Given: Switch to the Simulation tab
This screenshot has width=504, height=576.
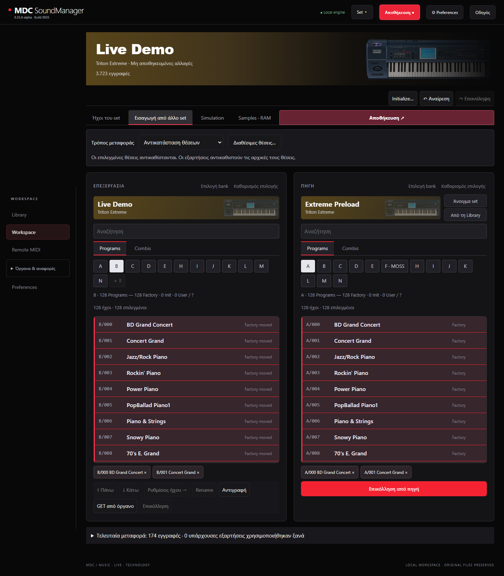Looking at the screenshot, I should [x=212, y=118].
